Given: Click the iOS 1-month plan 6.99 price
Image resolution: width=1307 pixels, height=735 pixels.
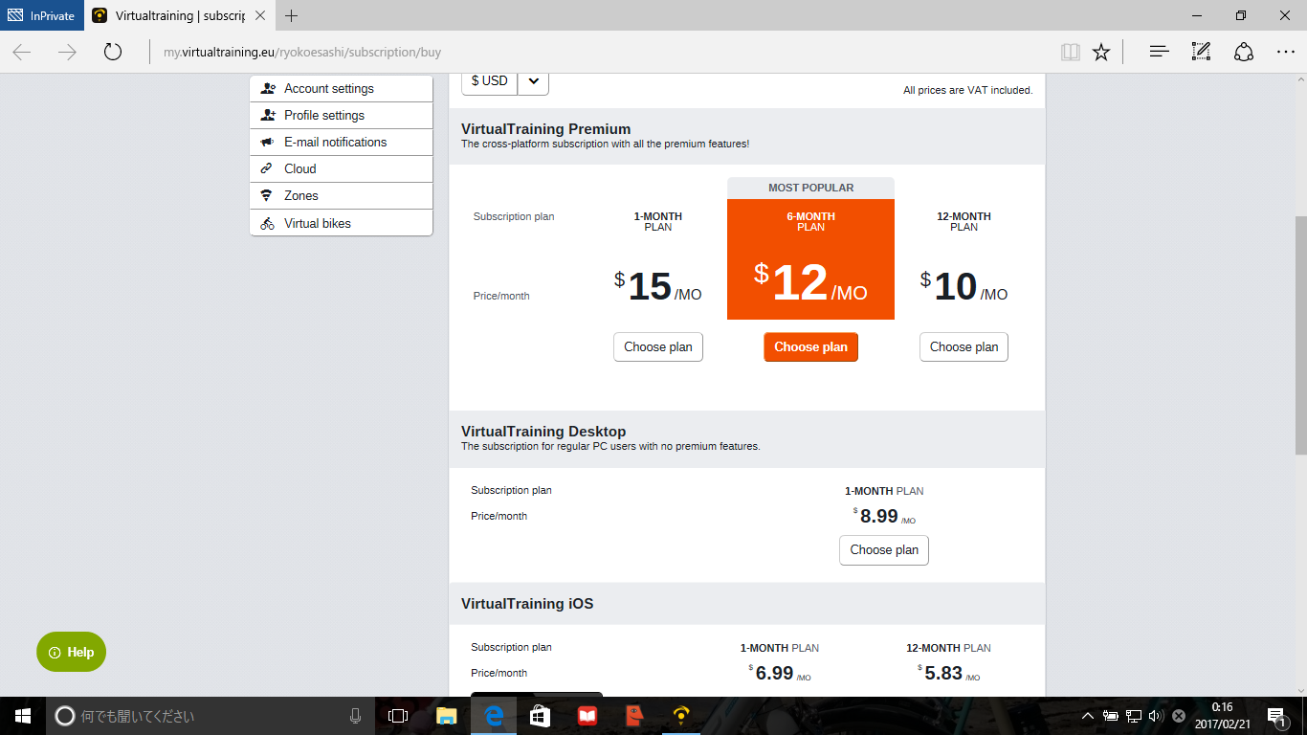Looking at the screenshot, I should [780, 673].
